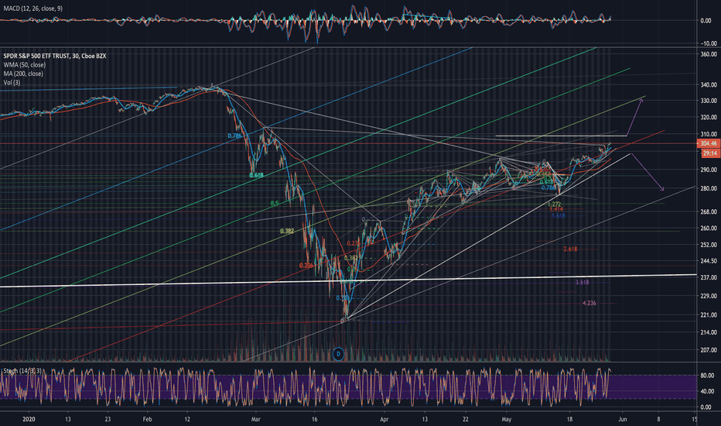
Task: Click the 23 date label in January
Action: [x=107, y=419]
